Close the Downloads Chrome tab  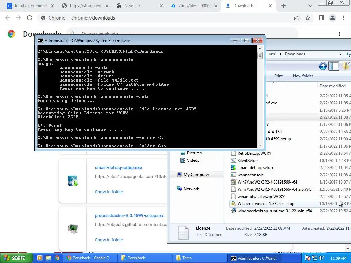click(270, 6)
